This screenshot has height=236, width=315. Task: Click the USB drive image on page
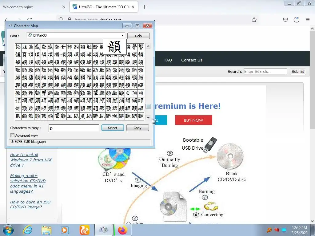click(x=210, y=145)
